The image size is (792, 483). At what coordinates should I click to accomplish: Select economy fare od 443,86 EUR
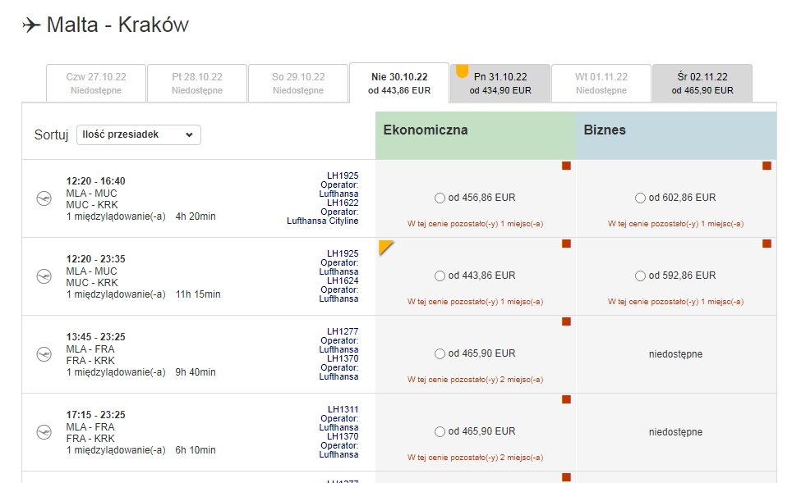[x=440, y=276]
